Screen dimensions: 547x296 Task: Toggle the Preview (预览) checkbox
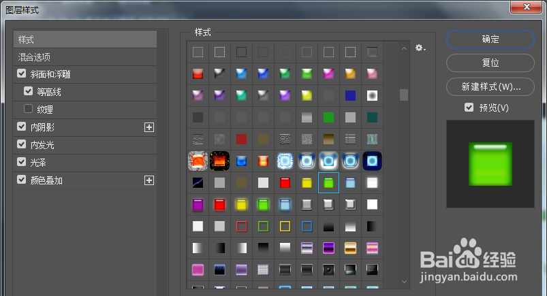469,108
